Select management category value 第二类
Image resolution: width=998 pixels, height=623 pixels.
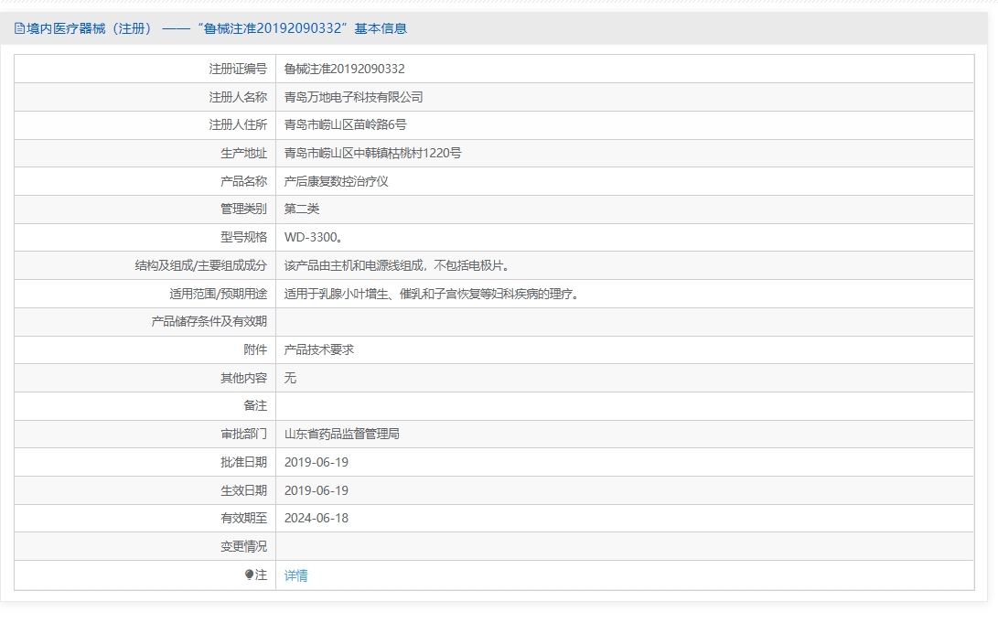pyautogui.click(x=302, y=209)
